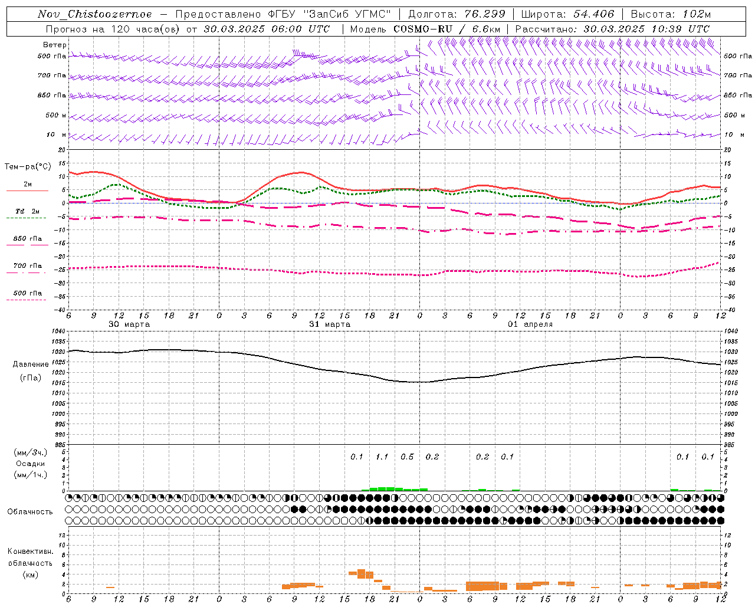Click the (гПа) unit label under Давление
Screen dimensions: 755x604
click(31, 377)
